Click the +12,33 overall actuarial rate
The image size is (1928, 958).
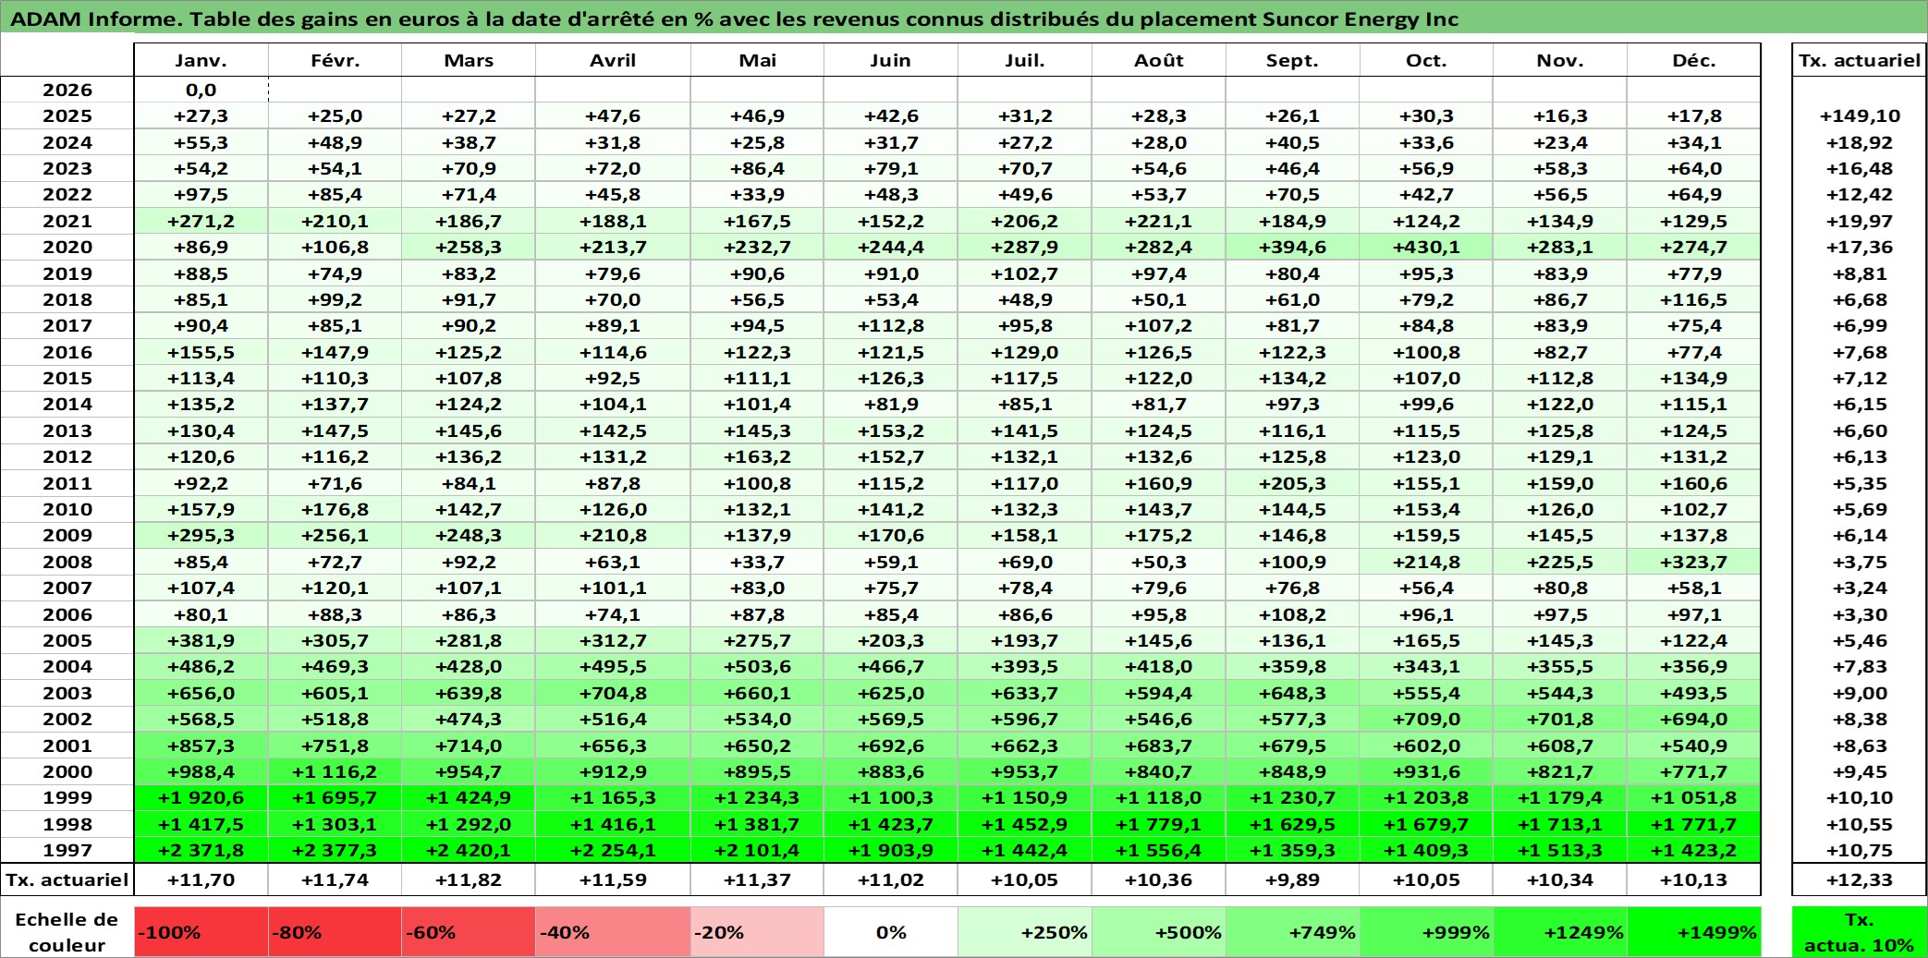coord(1860,879)
